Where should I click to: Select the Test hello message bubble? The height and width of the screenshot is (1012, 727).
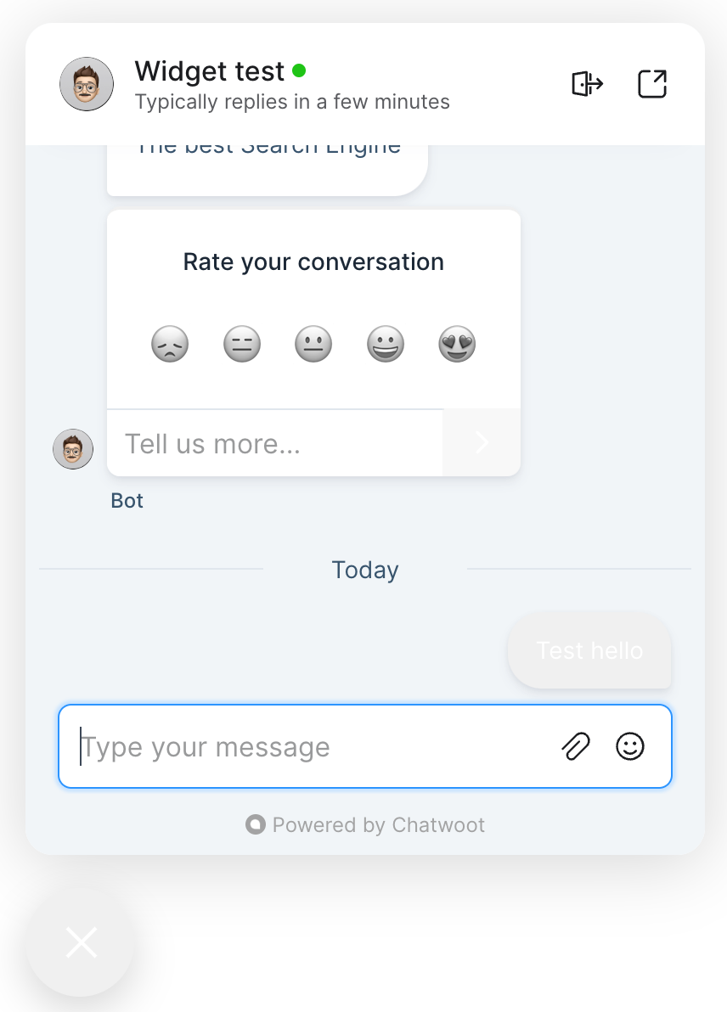pos(589,650)
